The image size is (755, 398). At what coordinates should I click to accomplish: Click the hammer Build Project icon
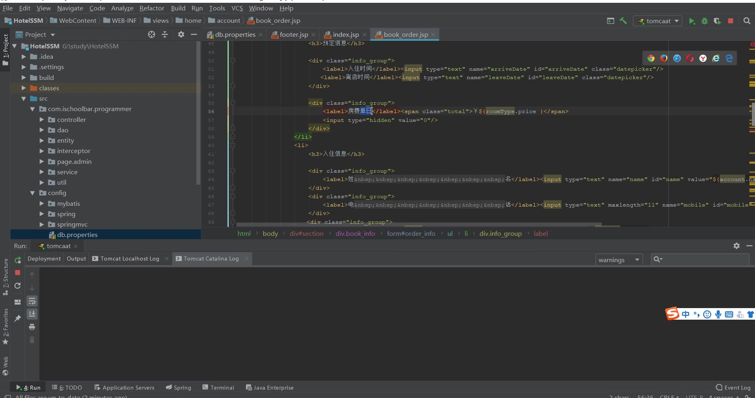pyautogui.click(x=623, y=21)
